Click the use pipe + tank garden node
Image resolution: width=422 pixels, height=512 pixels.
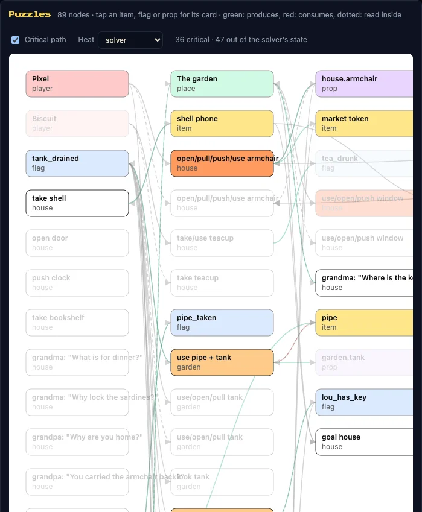pyautogui.click(x=222, y=362)
